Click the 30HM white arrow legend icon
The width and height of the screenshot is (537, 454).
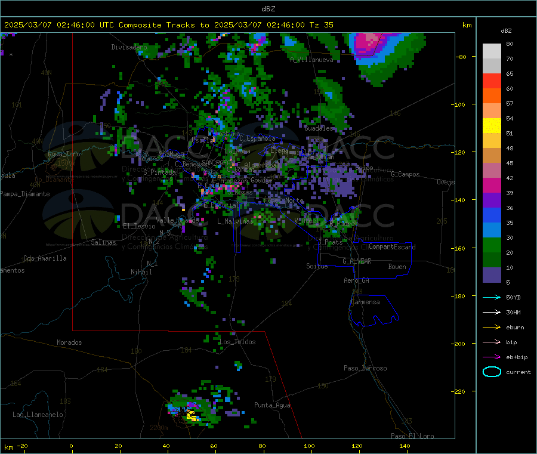492,312
